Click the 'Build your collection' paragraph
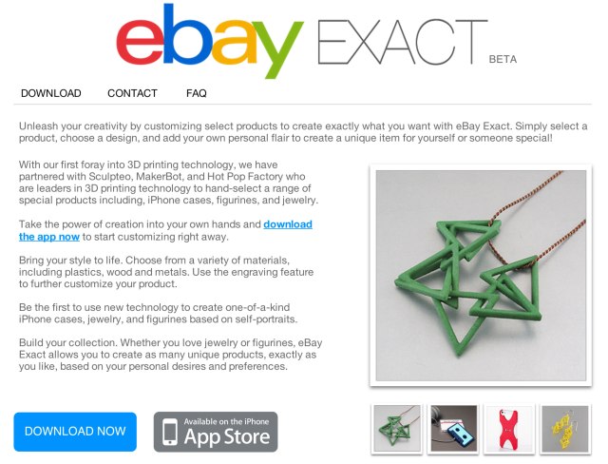The height and width of the screenshot is (464, 608). (x=171, y=355)
